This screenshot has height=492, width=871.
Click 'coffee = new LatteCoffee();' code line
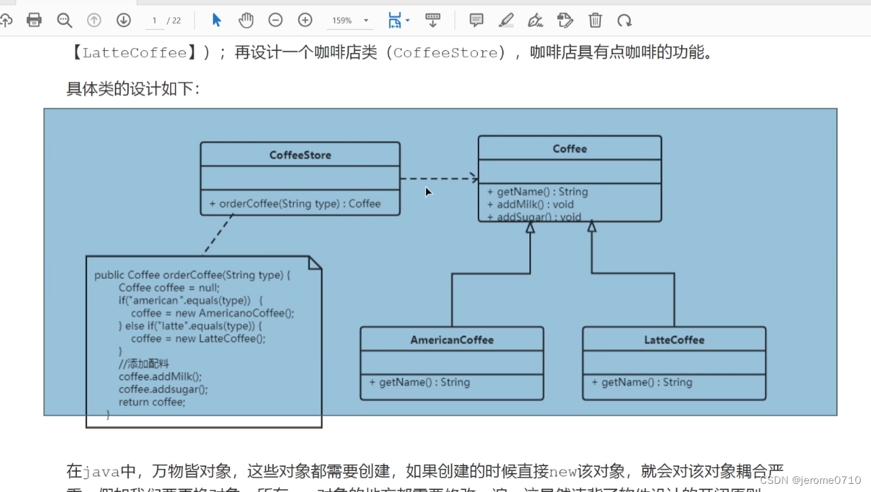click(x=198, y=338)
